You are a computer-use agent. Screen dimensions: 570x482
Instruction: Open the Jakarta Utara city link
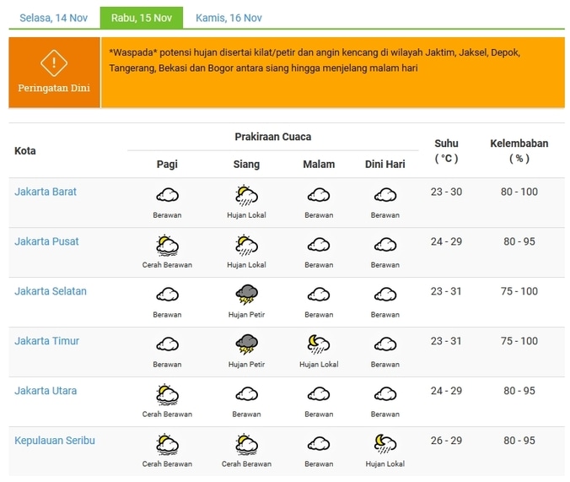(46, 391)
